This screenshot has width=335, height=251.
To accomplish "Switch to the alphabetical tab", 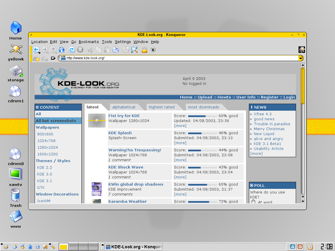I will pyautogui.click(x=124, y=107).
